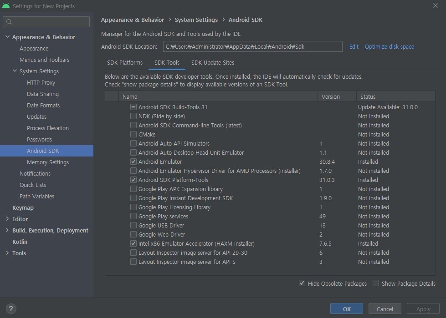Image resolution: width=446 pixels, height=318 pixels.
Task: Check the CMake checkbox
Action: point(133,134)
